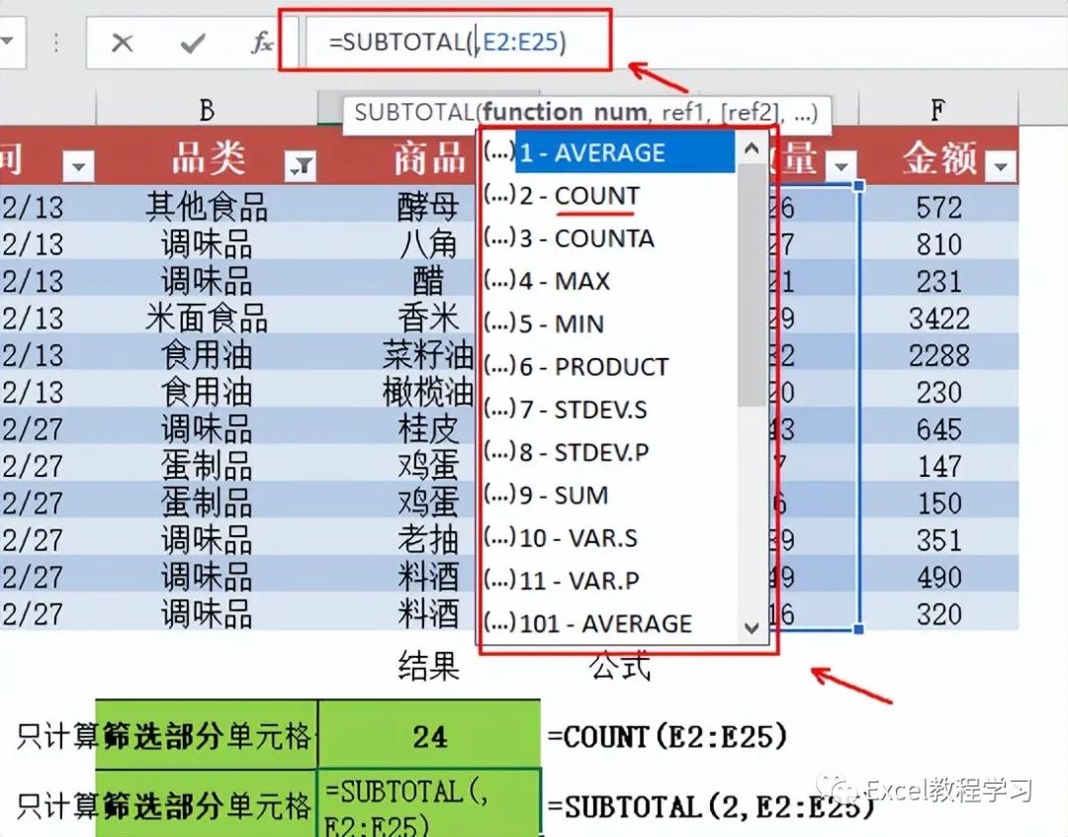Choose 7 - STDEV.S option
This screenshot has width=1068, height=837.
tap(609, 410)
